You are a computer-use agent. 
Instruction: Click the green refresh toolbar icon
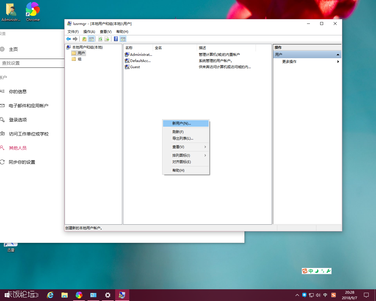100,39
